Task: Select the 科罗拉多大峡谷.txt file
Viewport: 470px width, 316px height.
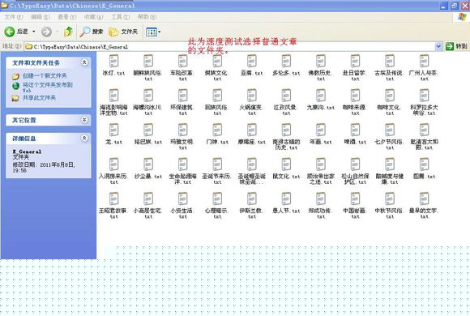Action: pos(424,102)
